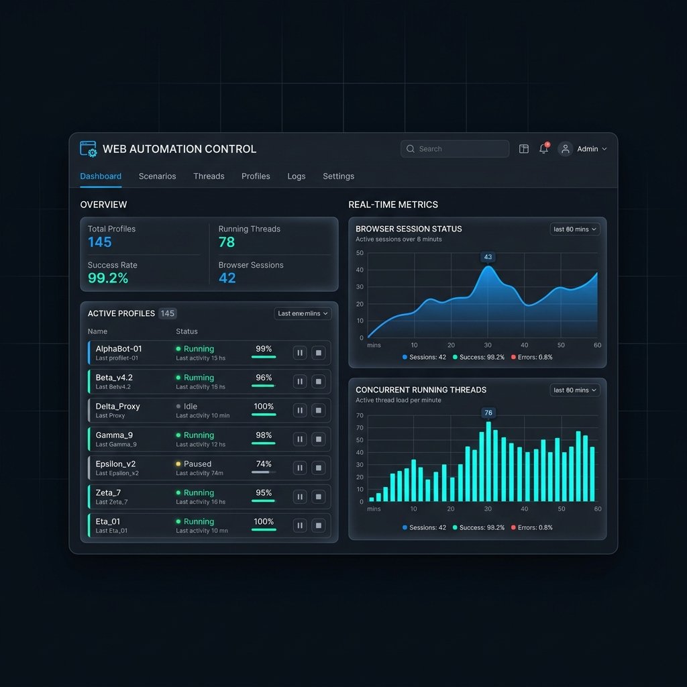The height and width of the screenshot is (687, 687).
Task: Pause the Gamma_9 profile
Action: tap(300, 439)
